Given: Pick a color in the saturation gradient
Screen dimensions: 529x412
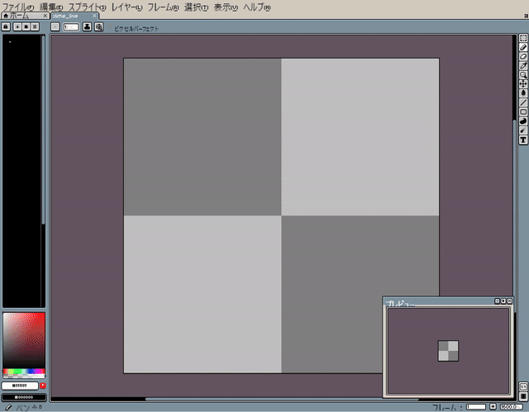Looking at the screenshot, I should [x=24, y=340].
